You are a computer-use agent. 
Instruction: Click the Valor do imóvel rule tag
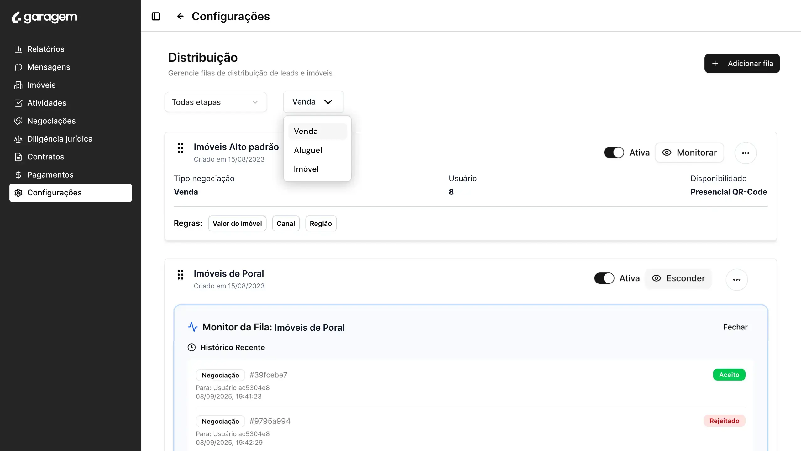pyautogui.click(x=237, y=224)
